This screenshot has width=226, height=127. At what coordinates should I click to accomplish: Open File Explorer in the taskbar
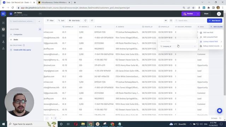83,124
